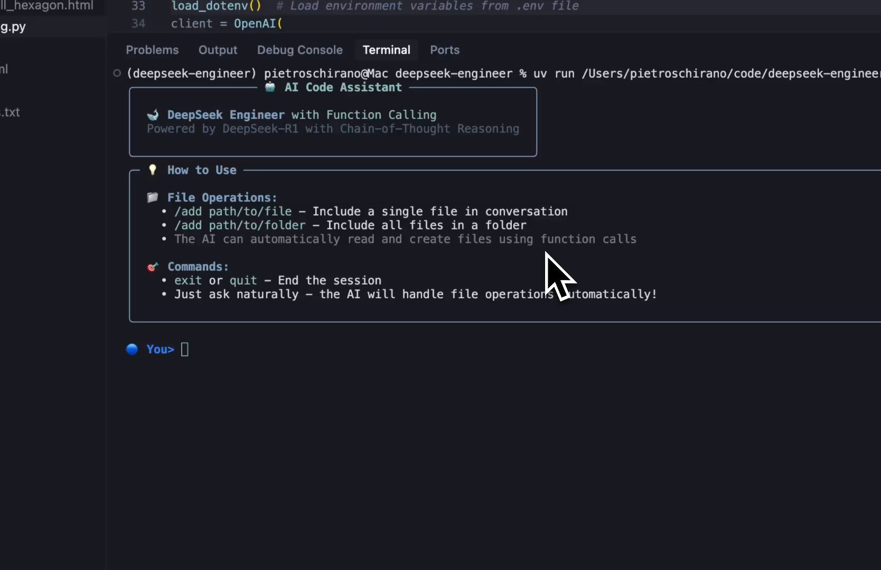Click the whale icon next to DeepSeek Engineer
This screenshot has height=570, width=881.
click(x=153, y=115)
